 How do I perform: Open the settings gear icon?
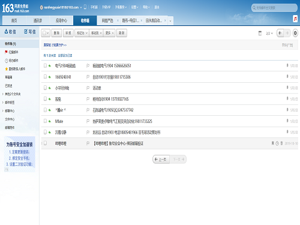point(295,33)
